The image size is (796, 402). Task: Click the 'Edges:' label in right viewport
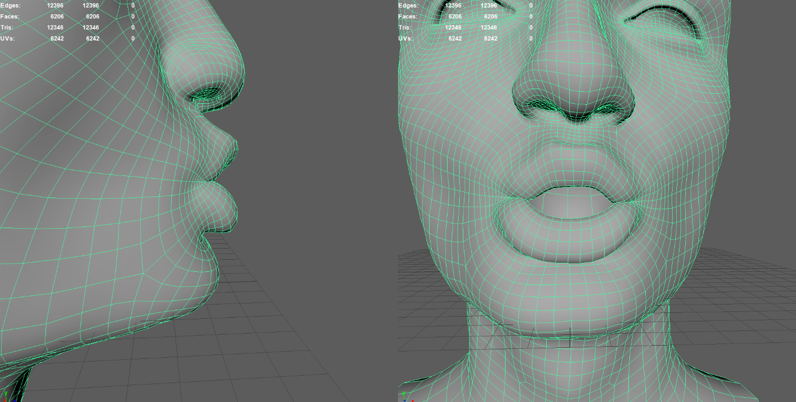(x=409, y=5)
